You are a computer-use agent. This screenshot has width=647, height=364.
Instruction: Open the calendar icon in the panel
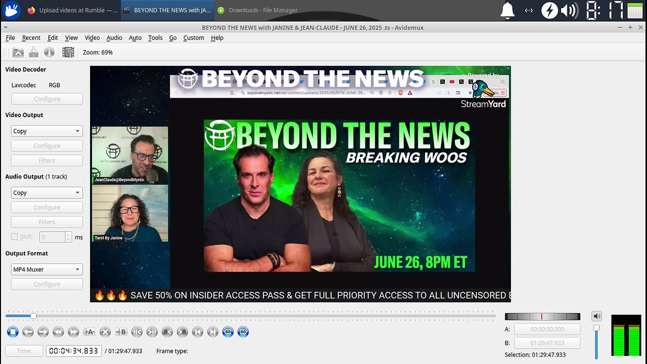tap(635, 11)
